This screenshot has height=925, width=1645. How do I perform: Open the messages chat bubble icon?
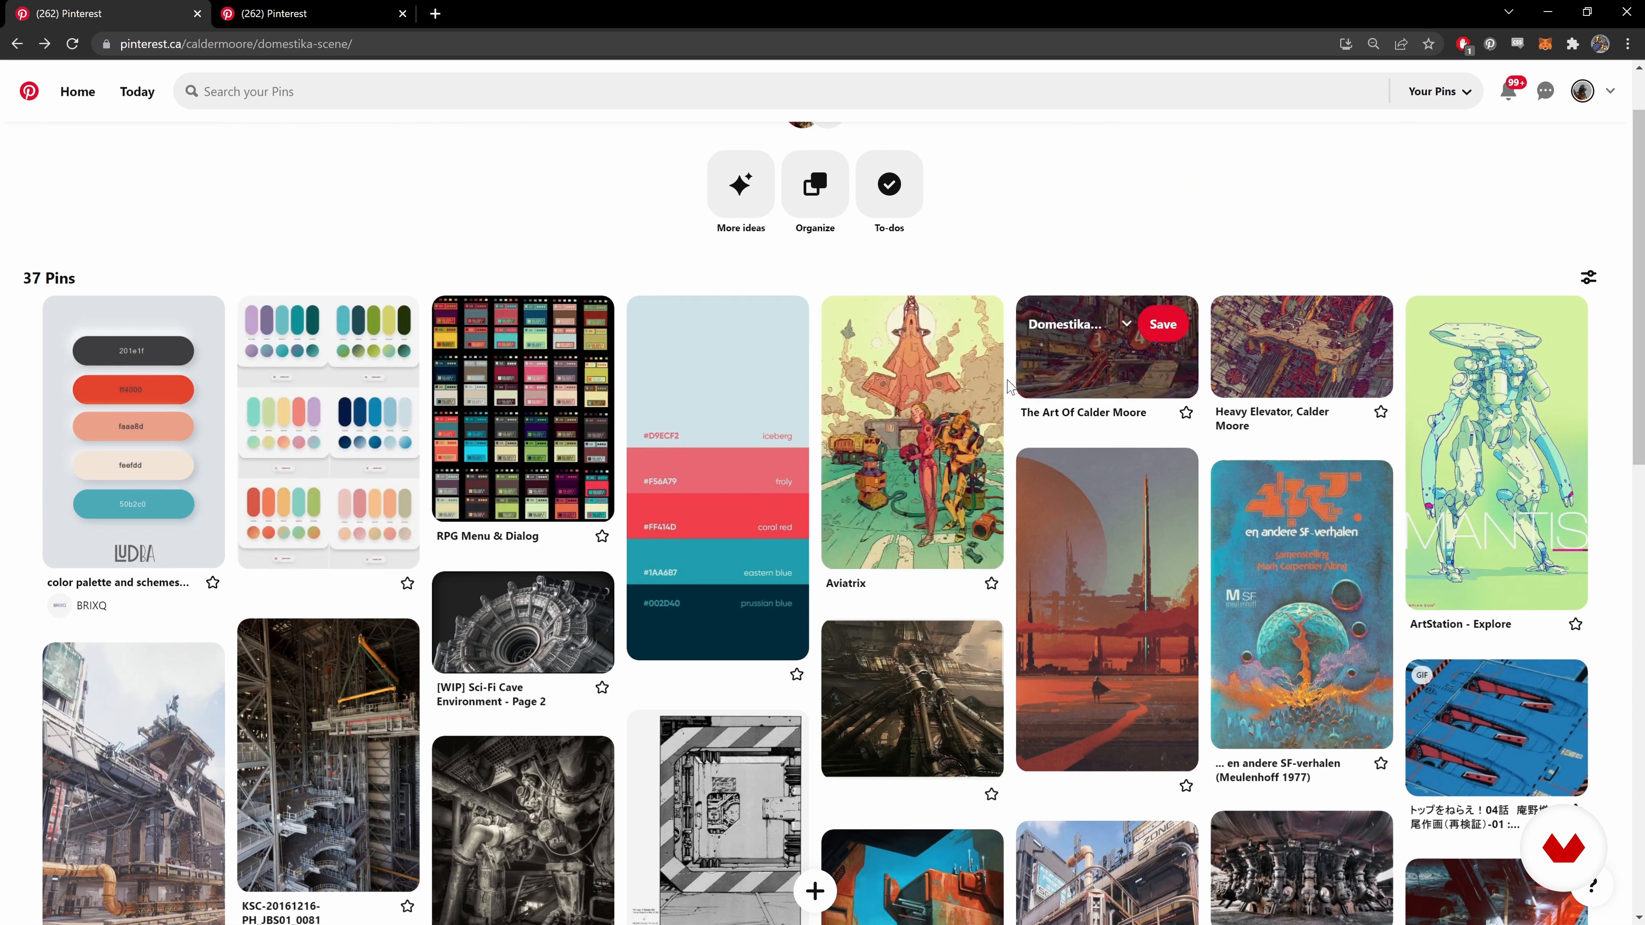click(1545, 91)
